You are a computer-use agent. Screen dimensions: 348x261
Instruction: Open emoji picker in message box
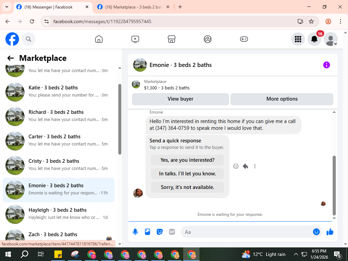click(x=316, y=232)
